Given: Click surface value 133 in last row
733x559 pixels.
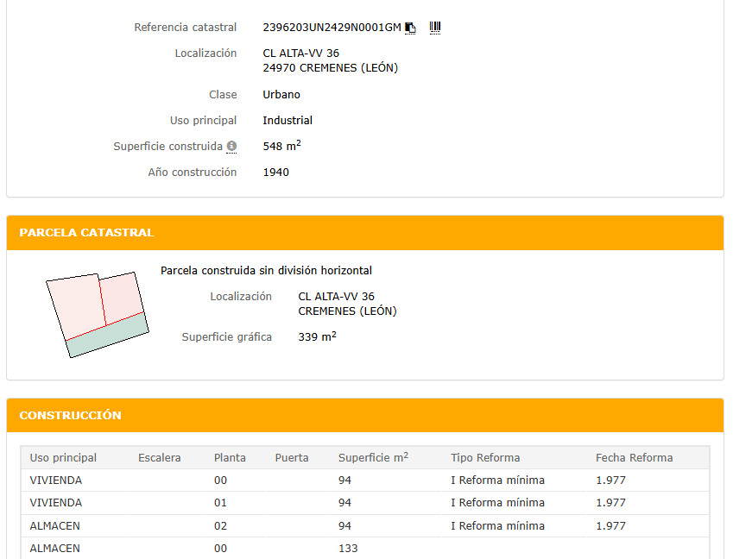Looking at the screenshot, I should (x=348, y=549).
